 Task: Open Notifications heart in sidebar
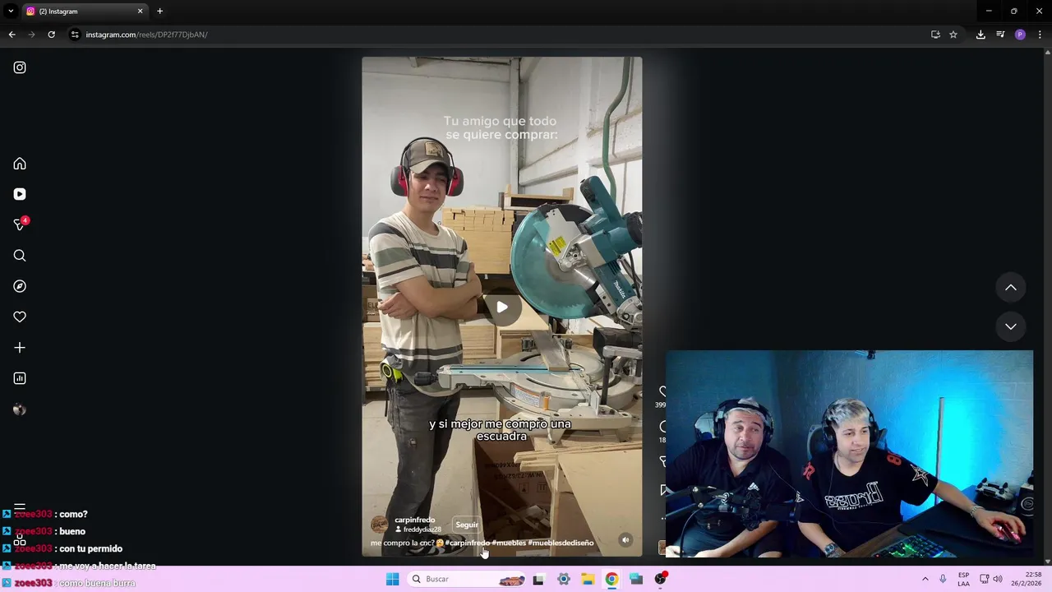20,317
